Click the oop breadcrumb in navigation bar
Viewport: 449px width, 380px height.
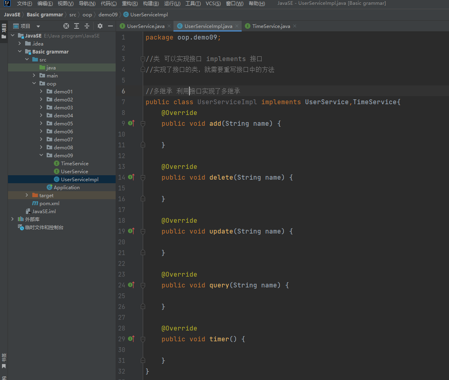tap(87, 15)
